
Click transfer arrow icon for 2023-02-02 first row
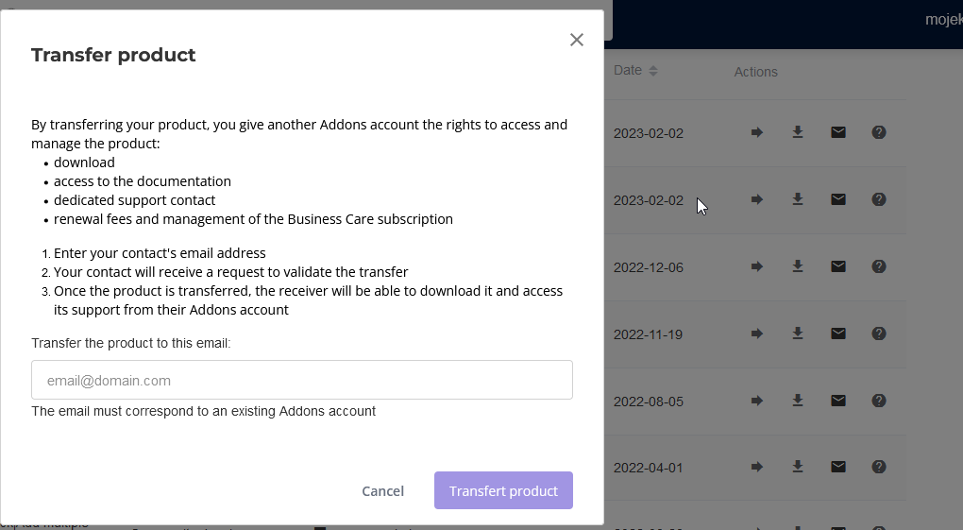click(x=757, y=132)
